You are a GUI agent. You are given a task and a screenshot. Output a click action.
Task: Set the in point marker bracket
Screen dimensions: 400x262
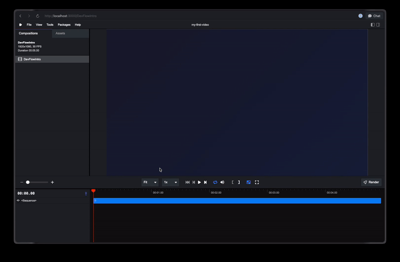(232, 182)
